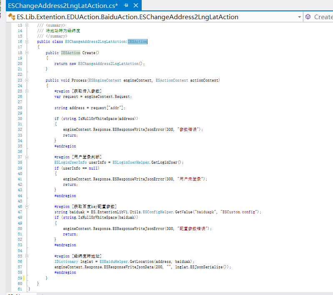The image size is (333, 295).
Task: Click ESEngineContext type in Process signature
Action: pyautogui.click(x=105, y=80)
